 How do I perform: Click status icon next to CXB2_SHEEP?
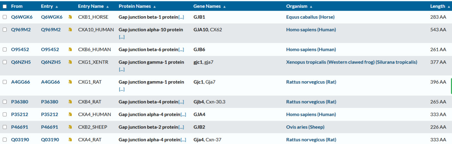pyautogui.click(x=70, y=127)
